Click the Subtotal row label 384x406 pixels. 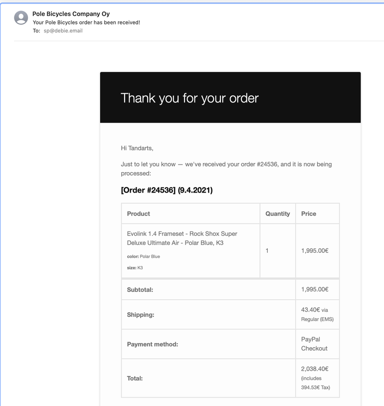(x=140, y=289)
